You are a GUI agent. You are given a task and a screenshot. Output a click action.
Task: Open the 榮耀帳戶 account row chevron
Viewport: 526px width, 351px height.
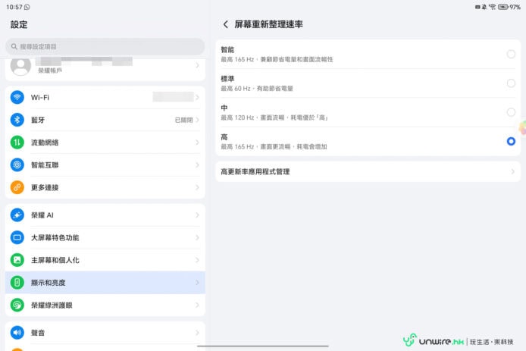click(197, 66)
